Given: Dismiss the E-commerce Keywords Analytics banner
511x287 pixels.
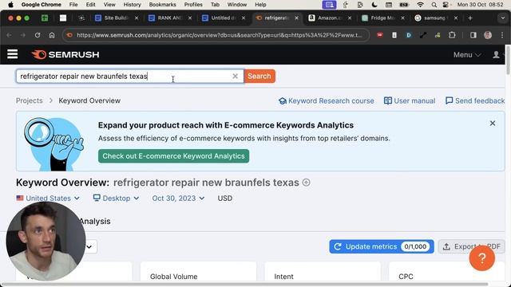Looking at the screenshot, I should click(x=493, y=124).
